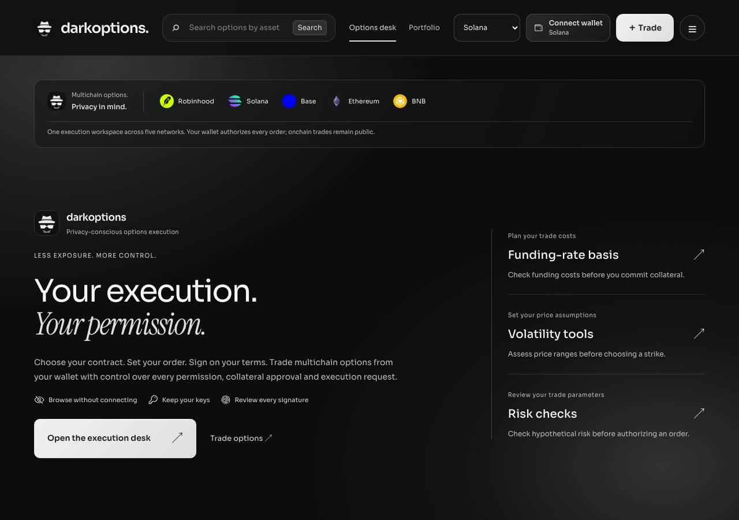Viewport: 739px width, 520px height.
Task: Click the hat-and-glasses icon beside Multichain options
Action: (x=57, y=101)
